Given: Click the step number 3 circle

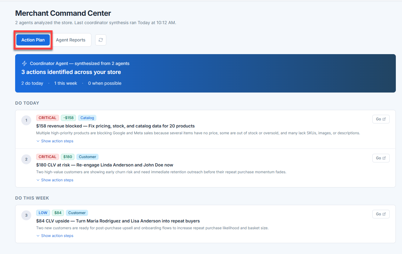Looking at the screenshot, I should [x=26, y=215].
